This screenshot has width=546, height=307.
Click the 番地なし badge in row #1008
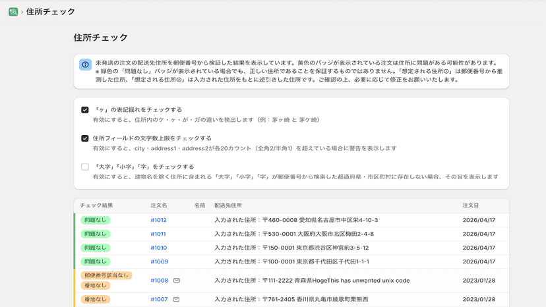96,286
